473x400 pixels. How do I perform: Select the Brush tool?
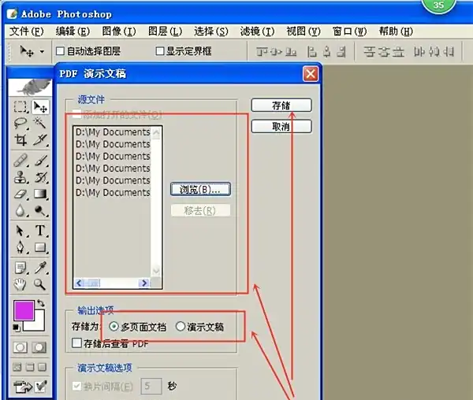40,161
